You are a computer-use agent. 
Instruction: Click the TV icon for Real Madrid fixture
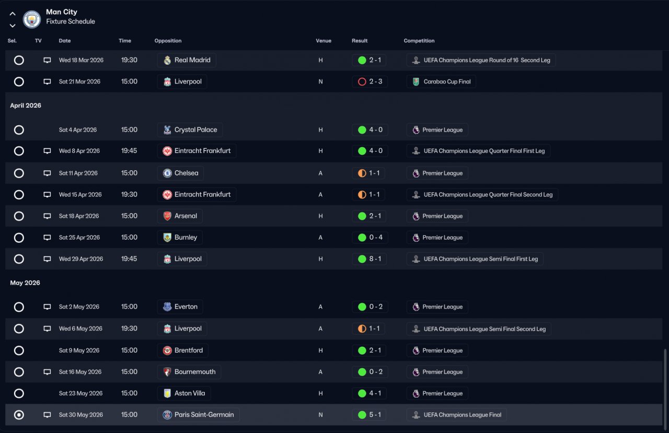coord(47,60)
